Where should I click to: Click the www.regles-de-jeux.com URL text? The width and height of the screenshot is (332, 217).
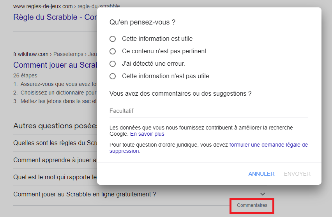(x=43, y=6)
